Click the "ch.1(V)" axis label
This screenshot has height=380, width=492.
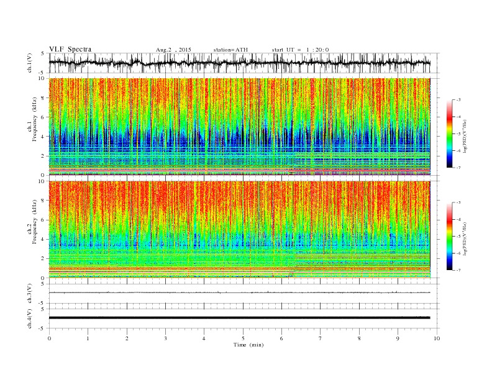30,64
